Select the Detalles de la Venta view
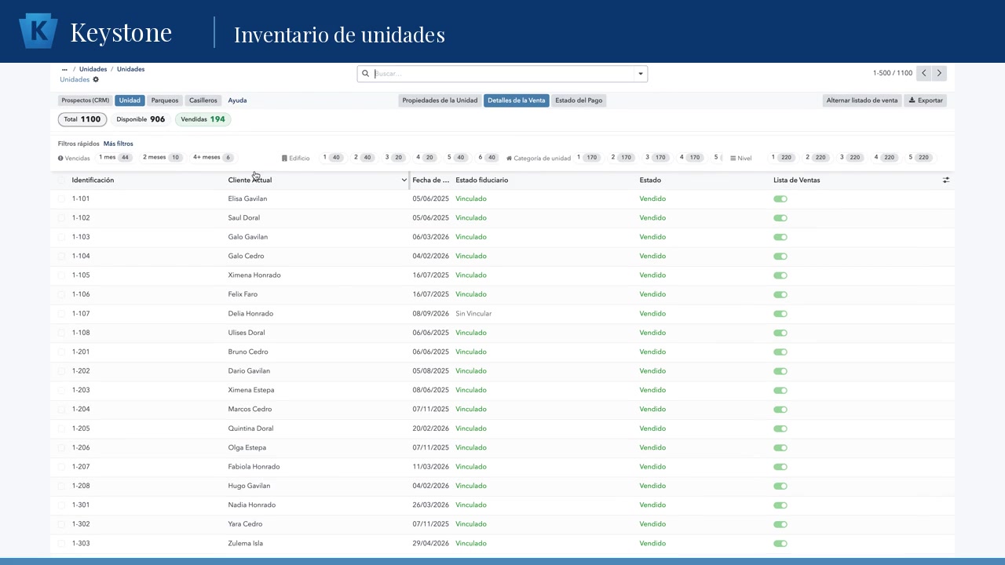 pyautogui.click(x=516, y=100)
